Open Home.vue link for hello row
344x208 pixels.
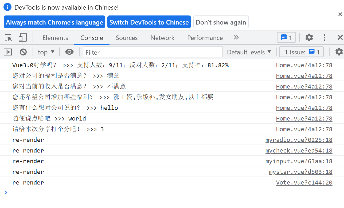click(304, 108)
